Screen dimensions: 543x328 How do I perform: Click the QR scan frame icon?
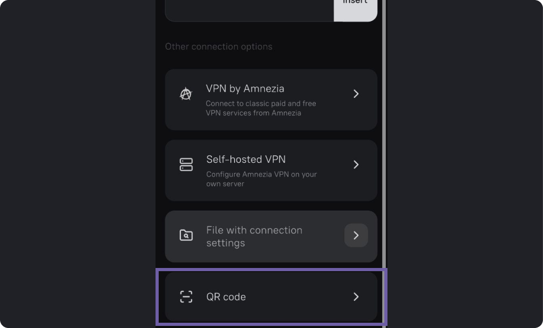(x=186, y=297)
